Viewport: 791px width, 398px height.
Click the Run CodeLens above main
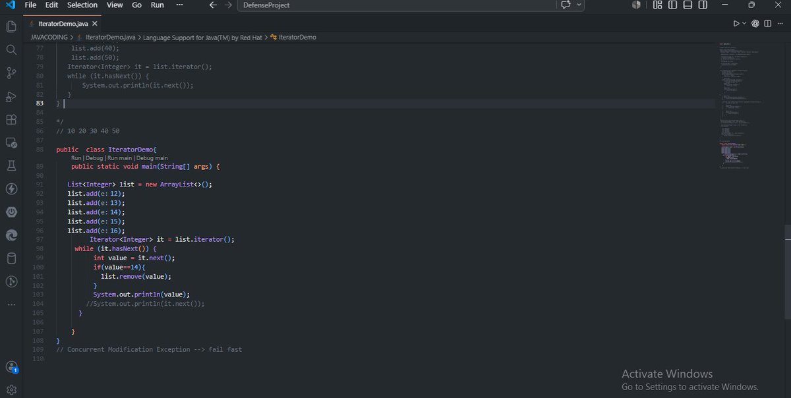[x=76, y=158]
